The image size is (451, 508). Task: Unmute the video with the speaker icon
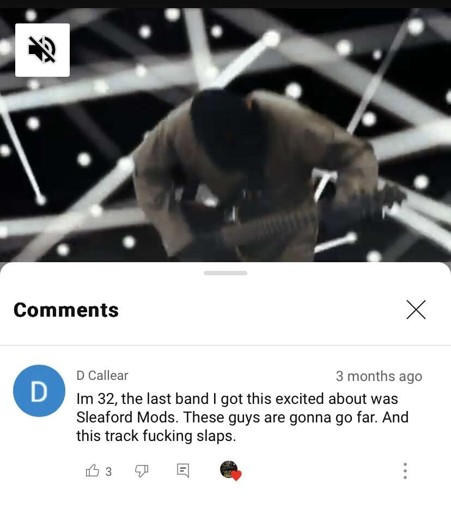[x=42, y=50]
